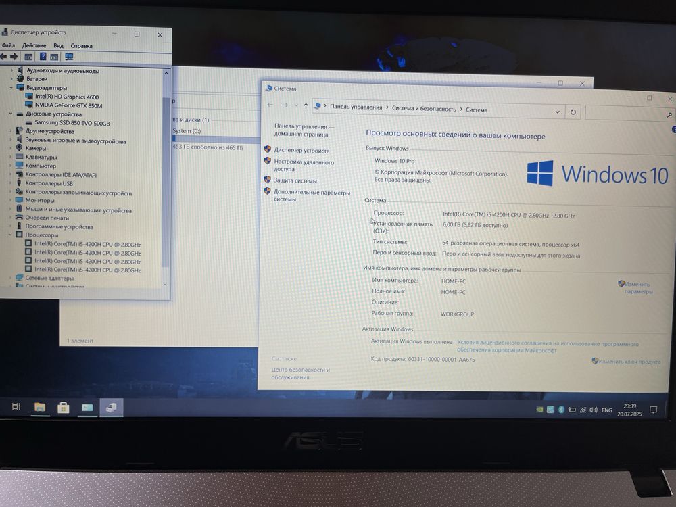The width and height of the screenshot is (676, 507).
Task: Open Task View from the taskbar
Action: (x=16, y=406)
